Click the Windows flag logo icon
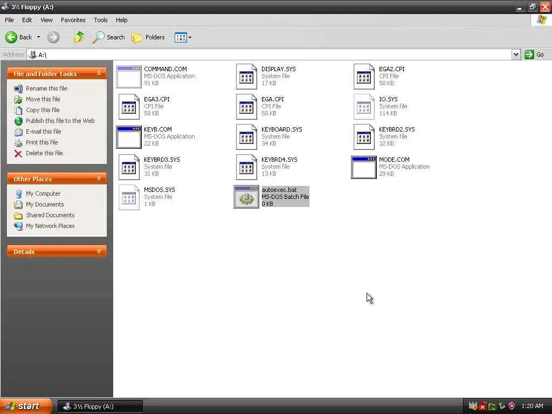The image size is (552, 414). tap(541, 20)
